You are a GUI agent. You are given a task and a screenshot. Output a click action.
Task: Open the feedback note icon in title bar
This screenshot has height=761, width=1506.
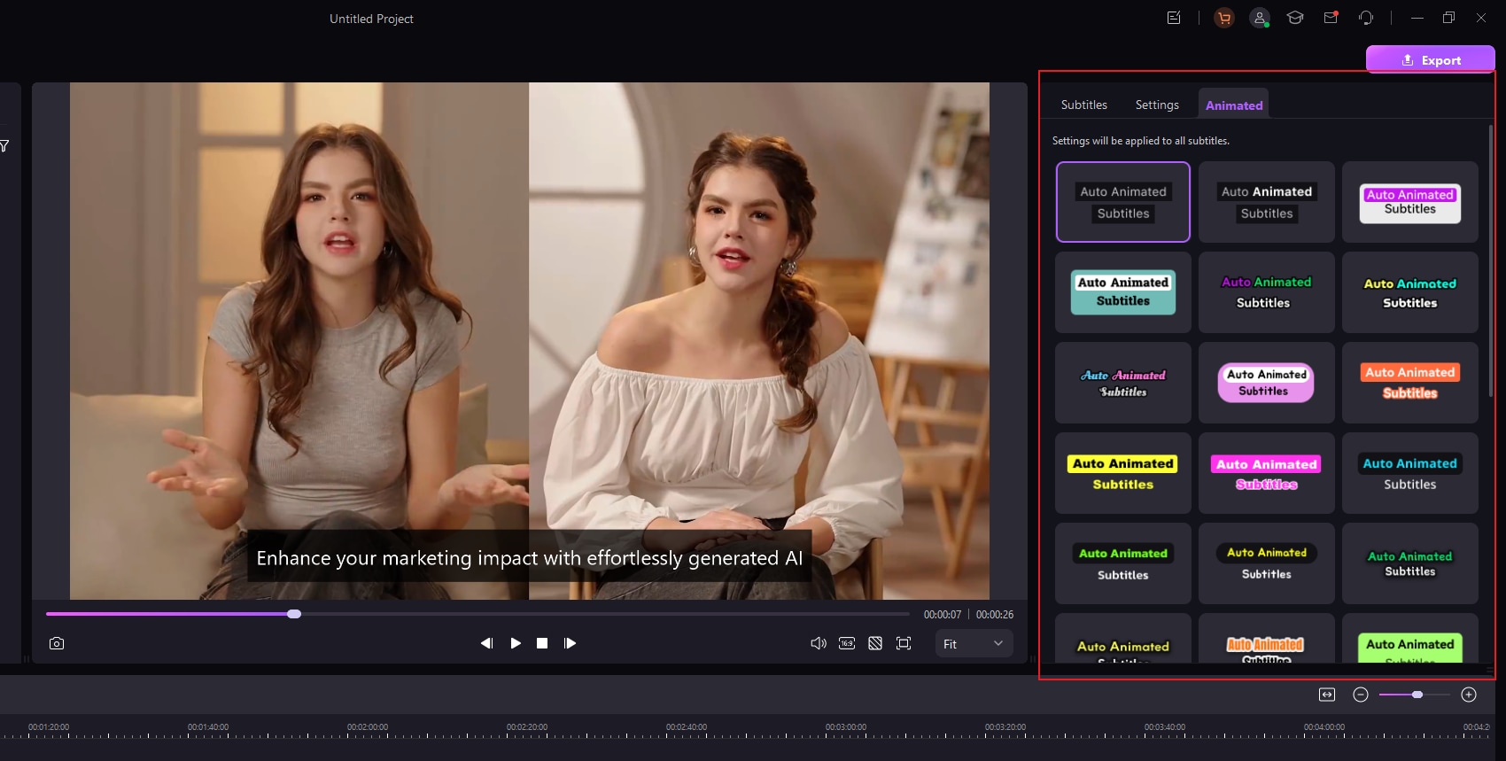1174,18
